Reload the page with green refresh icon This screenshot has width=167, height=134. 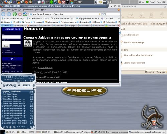pyautogui.click(x=15, y=14)
